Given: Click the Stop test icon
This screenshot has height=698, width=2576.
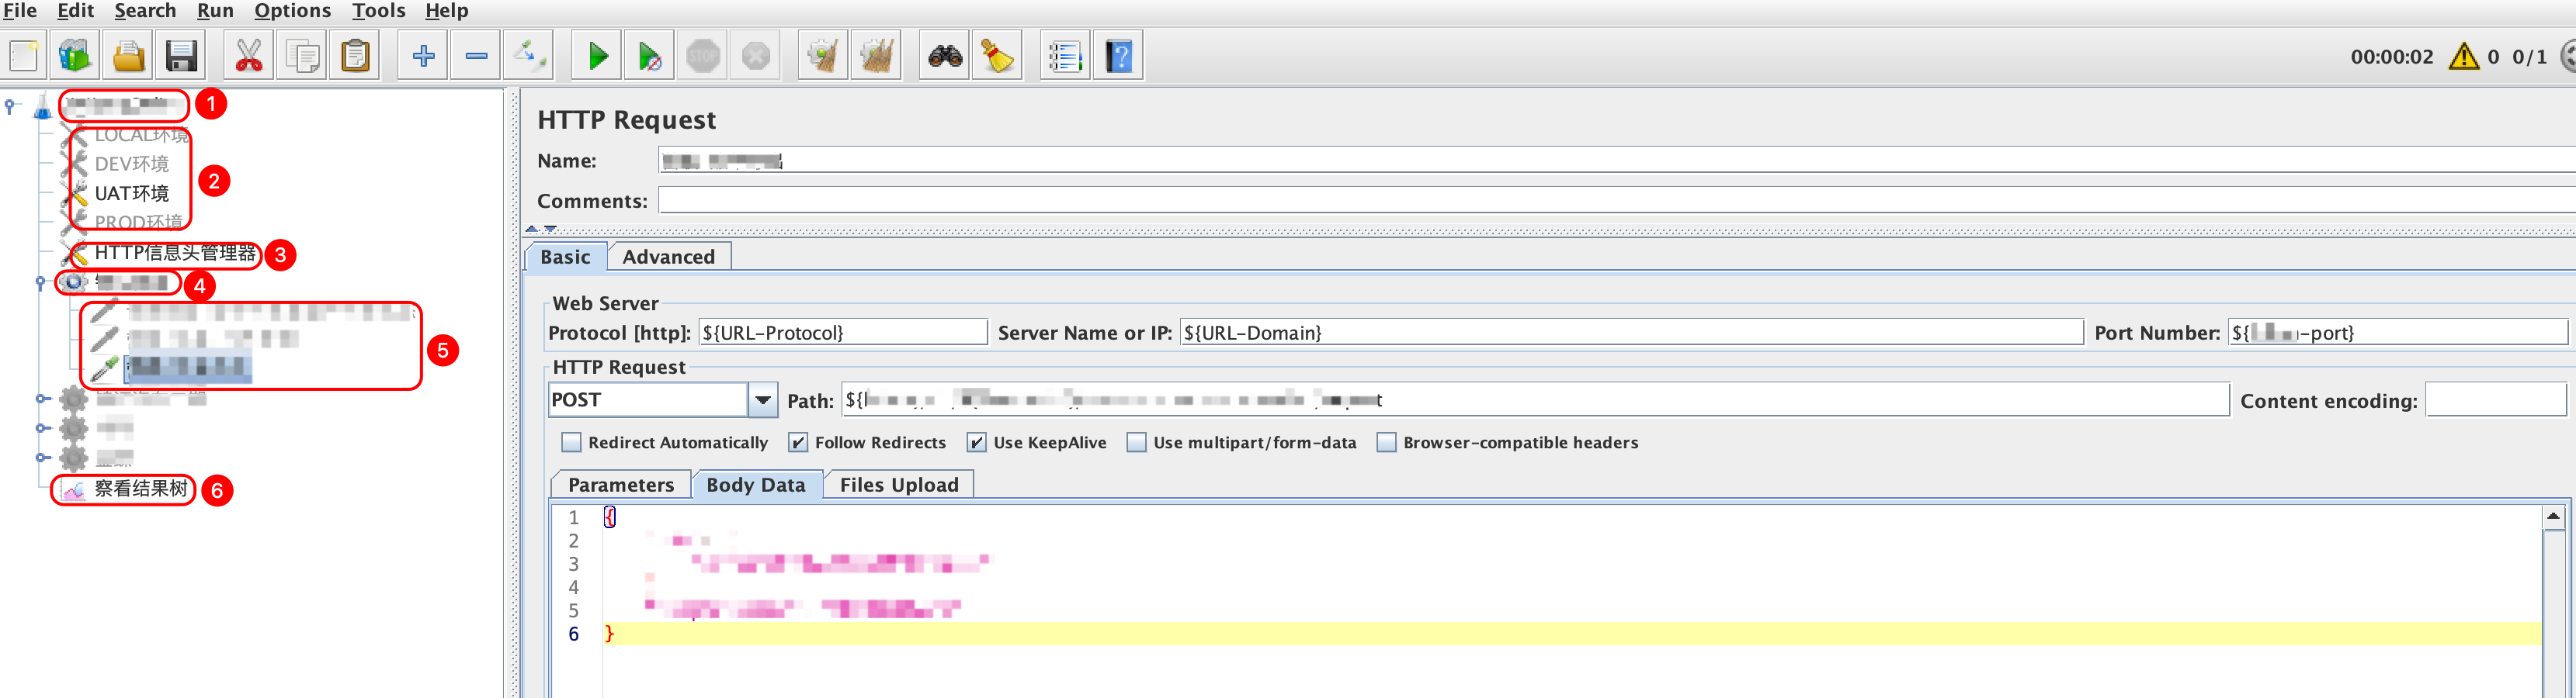Looking at the screenshot, I should (x=703, y=56).
